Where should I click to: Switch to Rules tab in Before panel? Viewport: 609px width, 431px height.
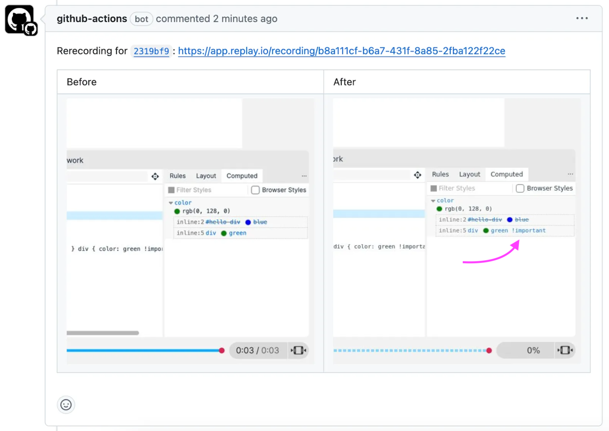point(177,176)
